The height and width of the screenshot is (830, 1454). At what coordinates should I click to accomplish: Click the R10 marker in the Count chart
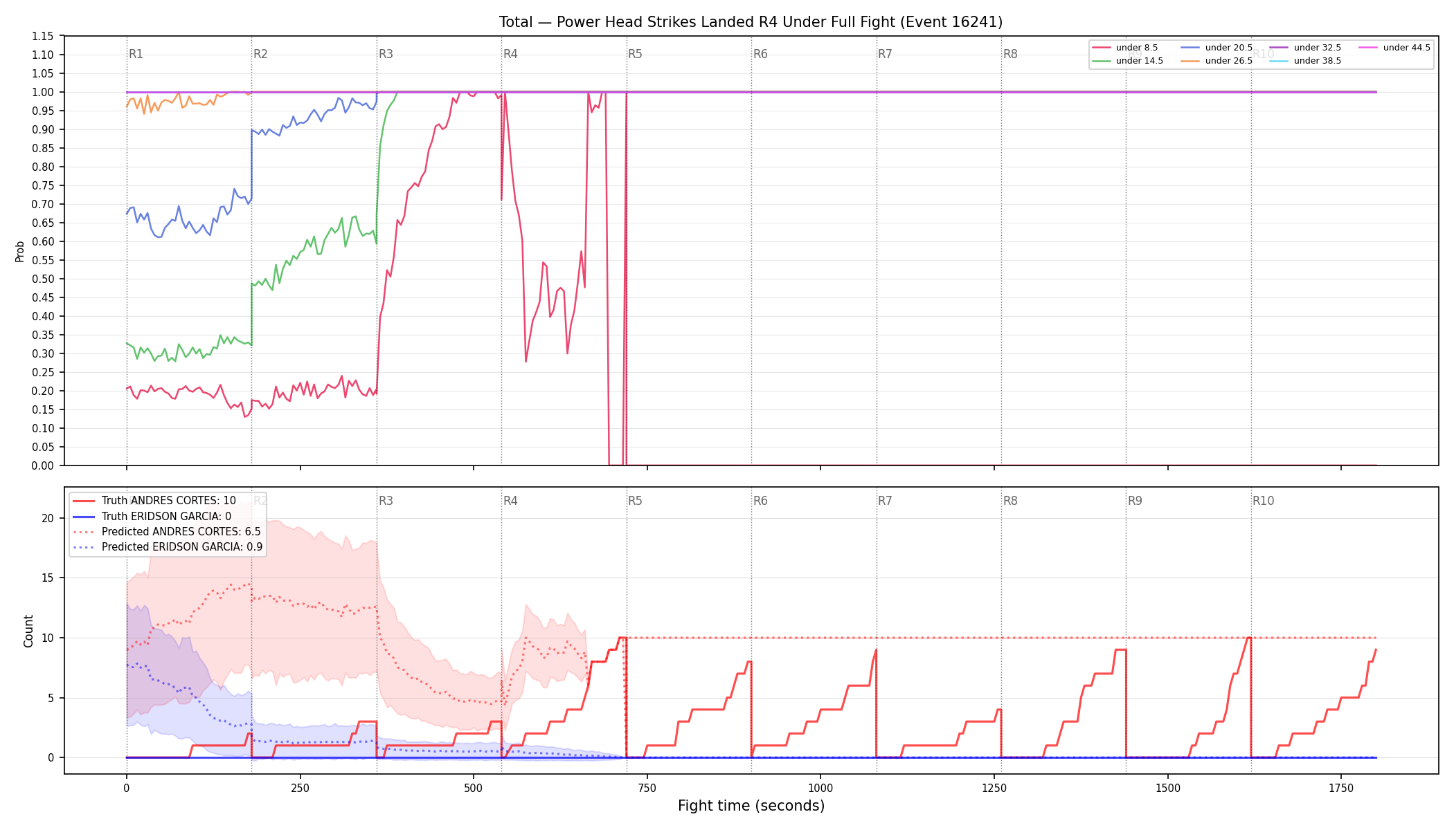1263,501
